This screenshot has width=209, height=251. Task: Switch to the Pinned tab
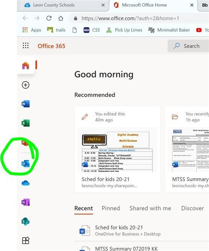[111, 208]
